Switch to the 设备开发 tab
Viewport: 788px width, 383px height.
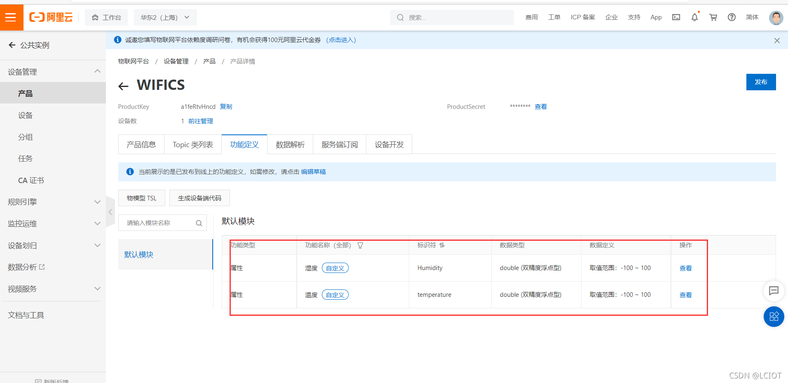389,144
